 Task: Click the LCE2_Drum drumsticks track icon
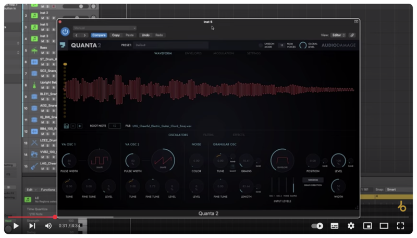tap(34, 143)
